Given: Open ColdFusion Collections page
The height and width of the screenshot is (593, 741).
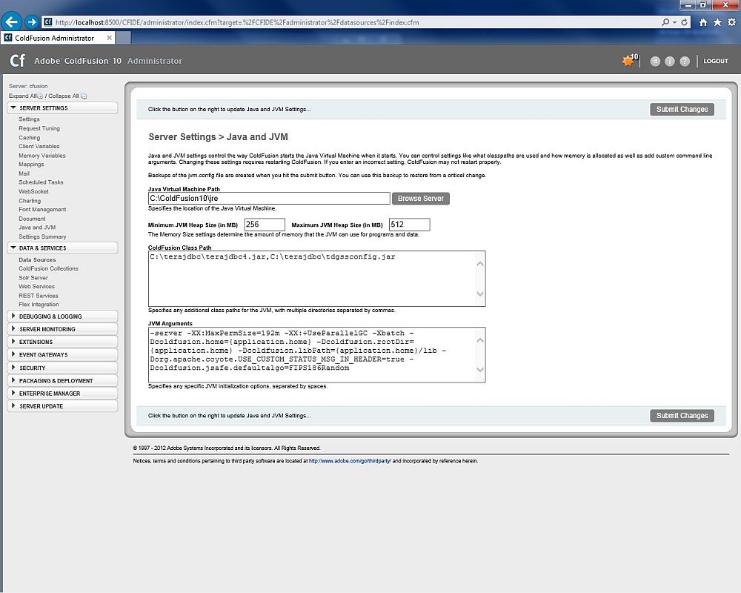Looking at the screenshot, I should [49, 268].
